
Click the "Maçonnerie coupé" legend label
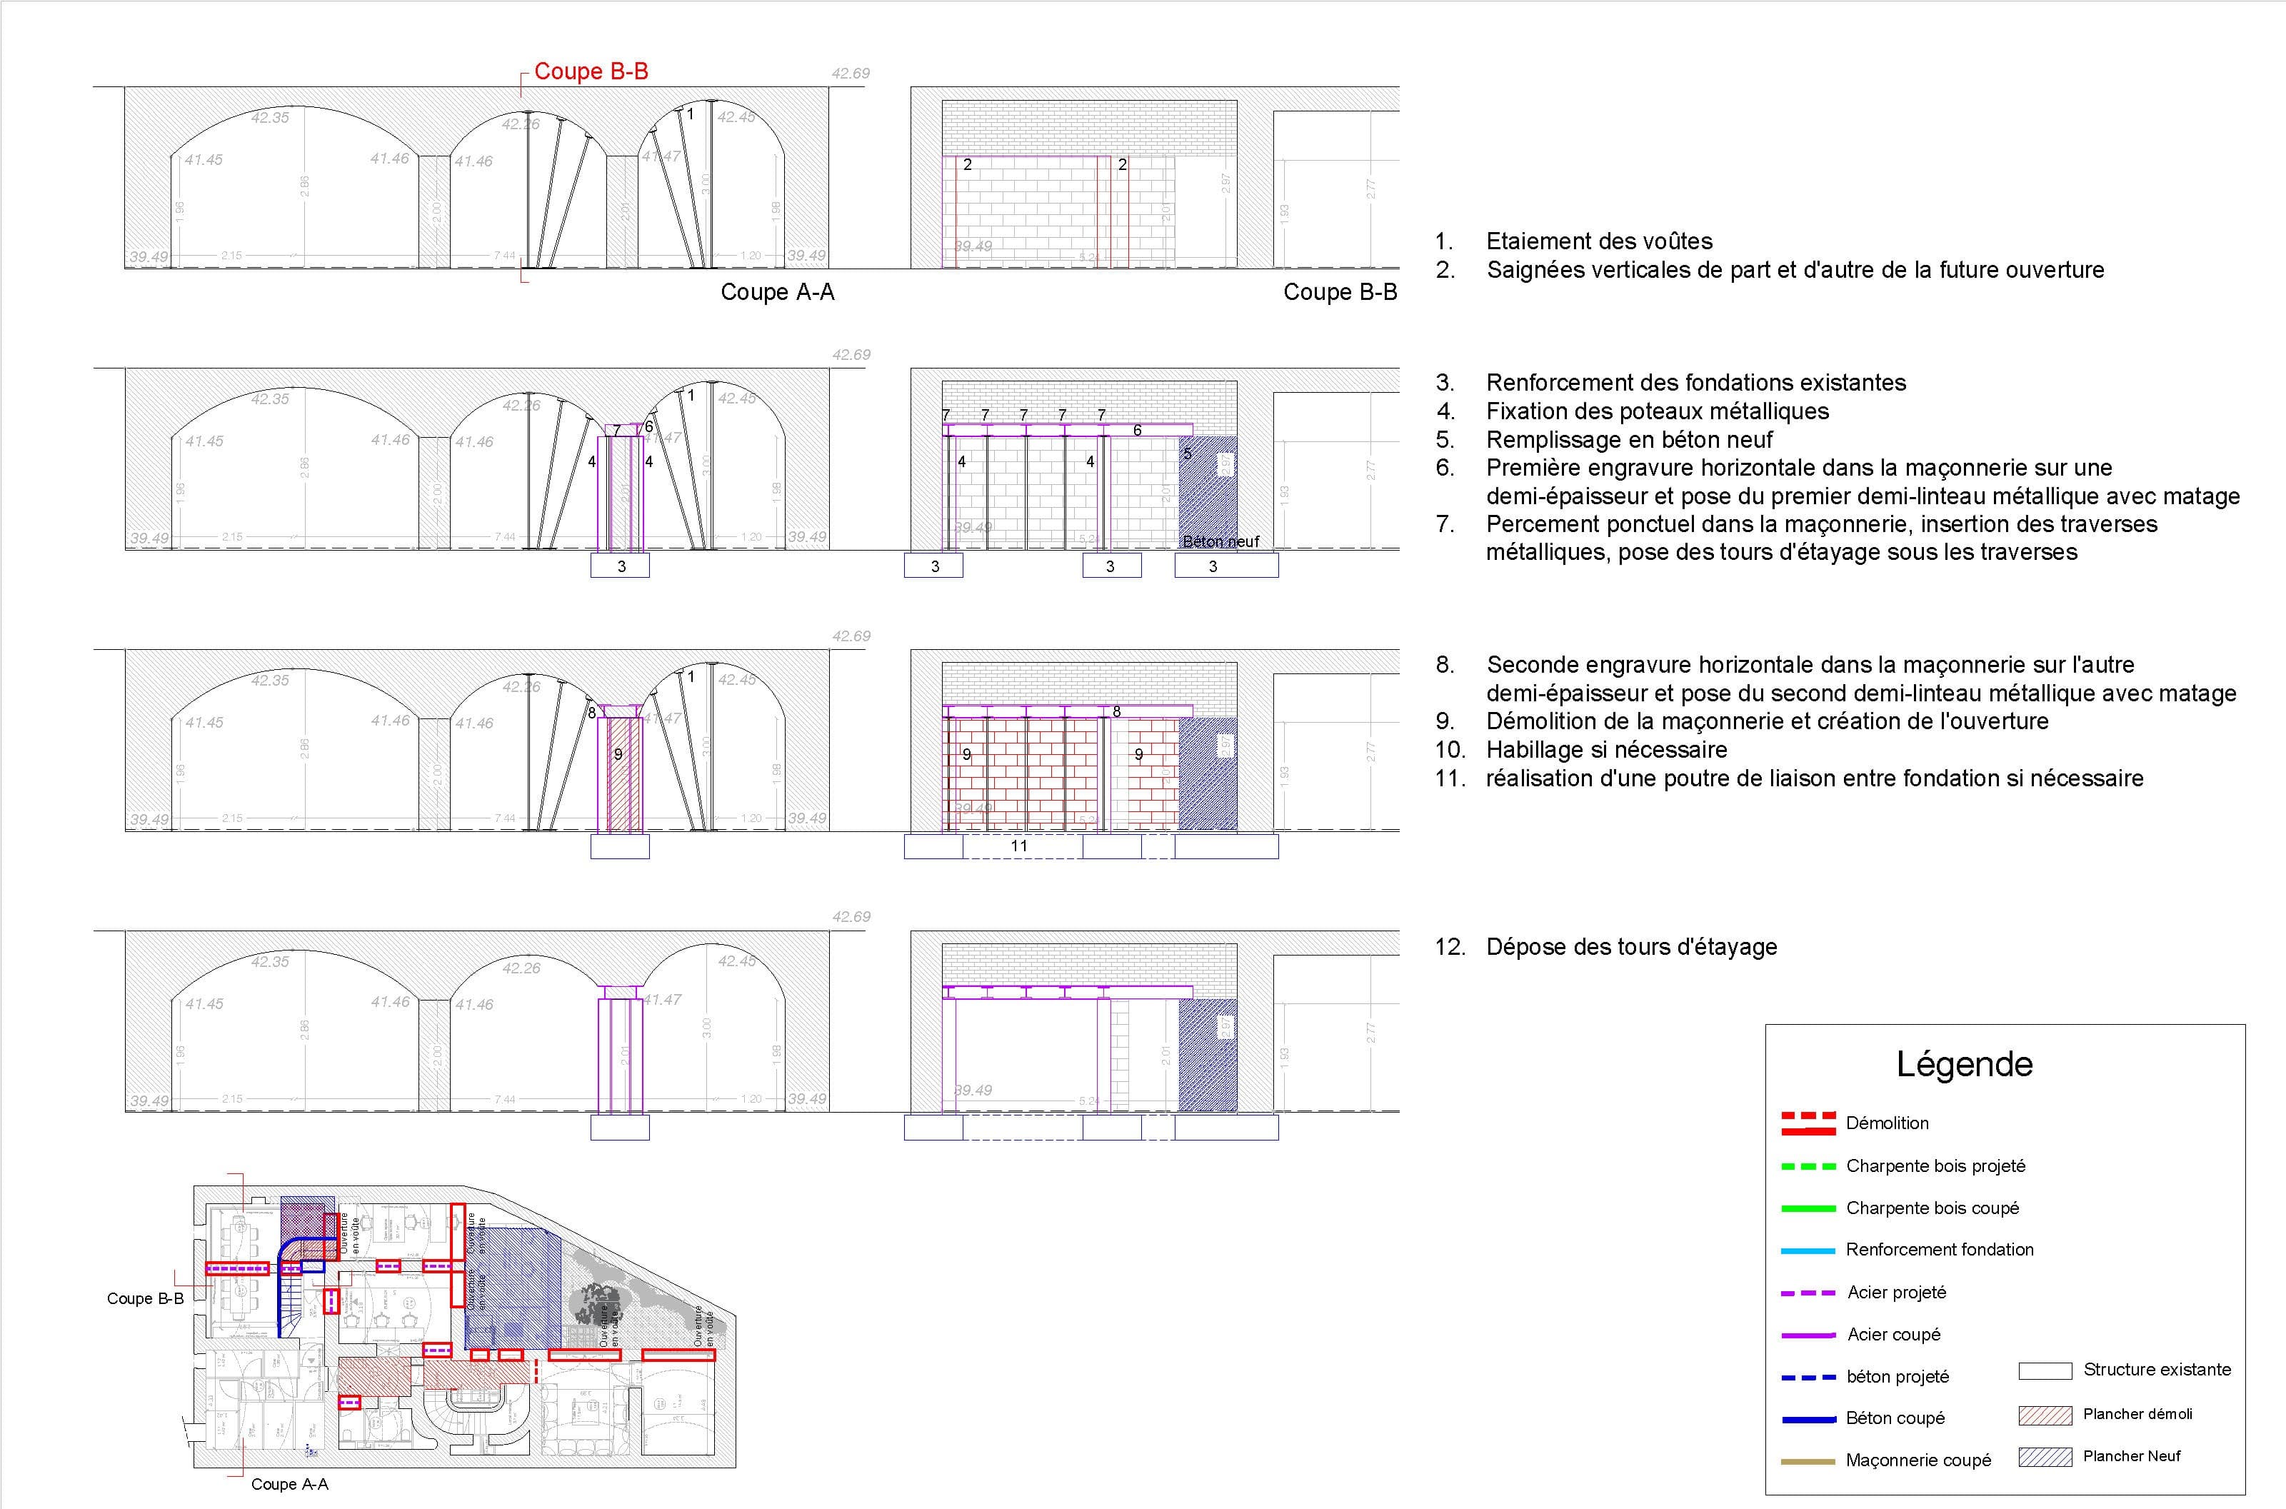[x=1918, y=1461]
